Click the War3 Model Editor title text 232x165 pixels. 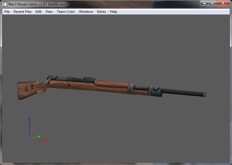37,4
